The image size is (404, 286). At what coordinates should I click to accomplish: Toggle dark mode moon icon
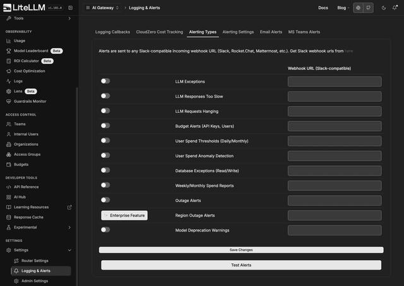point(384,8)
